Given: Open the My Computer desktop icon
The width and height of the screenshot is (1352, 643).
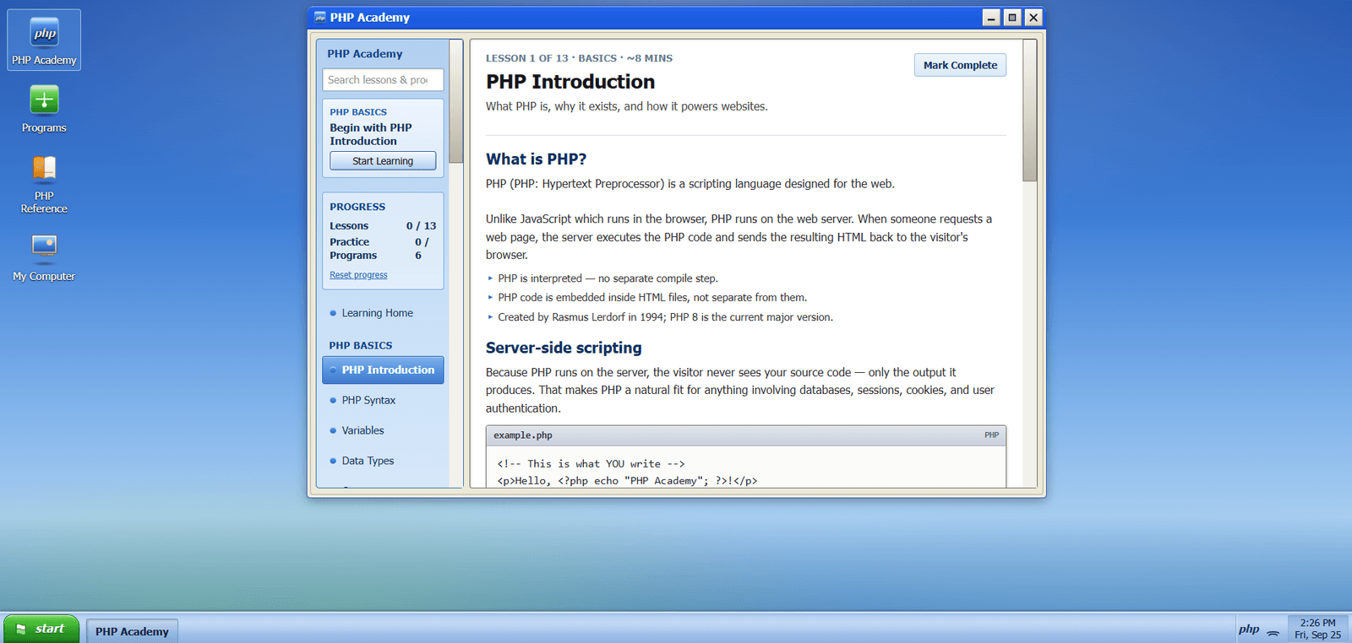Looking at the screenshot, I should point(44,258).
